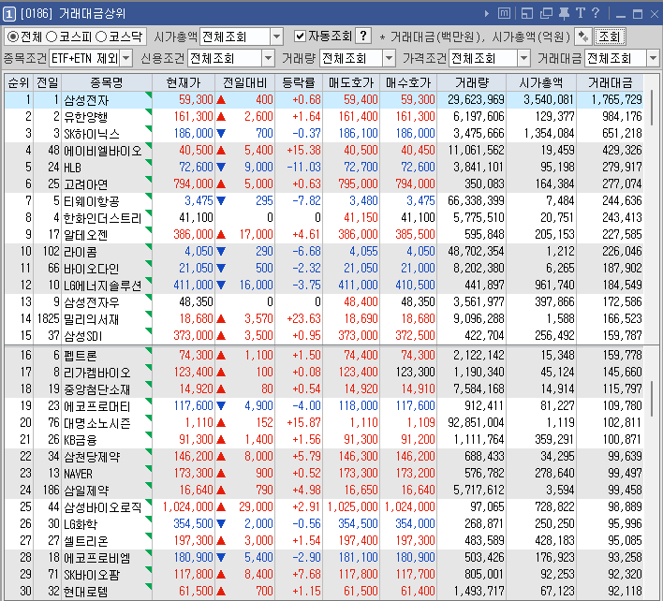Click the boxed 'm' icon in title bar

pos(504,13)
